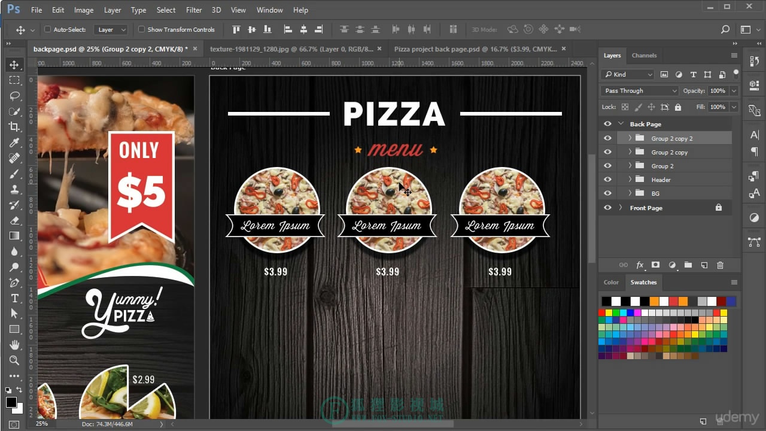The width and height of the screenshot is (766, 431).
Task: Expand the Group 2 copy folder
Action: click(630, 152)
